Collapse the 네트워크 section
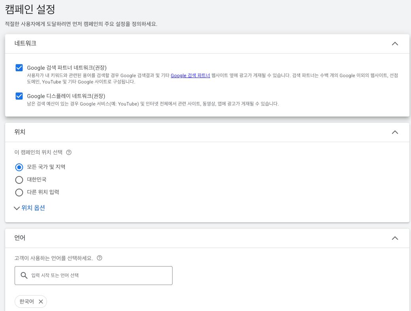 pos(395,44)
